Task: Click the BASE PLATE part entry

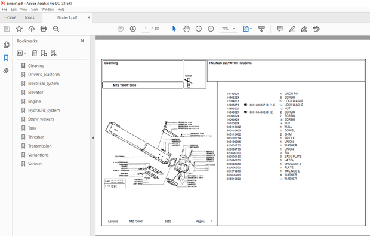Action: tap(293, 157)
